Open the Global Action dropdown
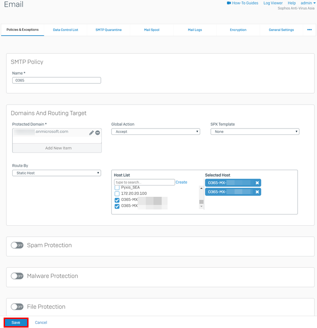Image resolution: width=317 pixels, height=328 pixels. click(x=155, y=132)
